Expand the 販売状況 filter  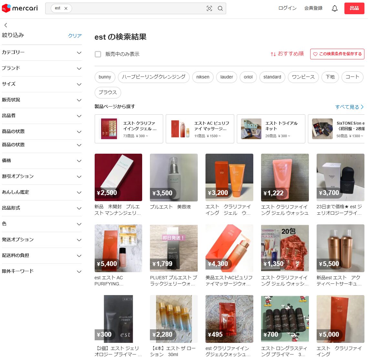click(42, 100)
